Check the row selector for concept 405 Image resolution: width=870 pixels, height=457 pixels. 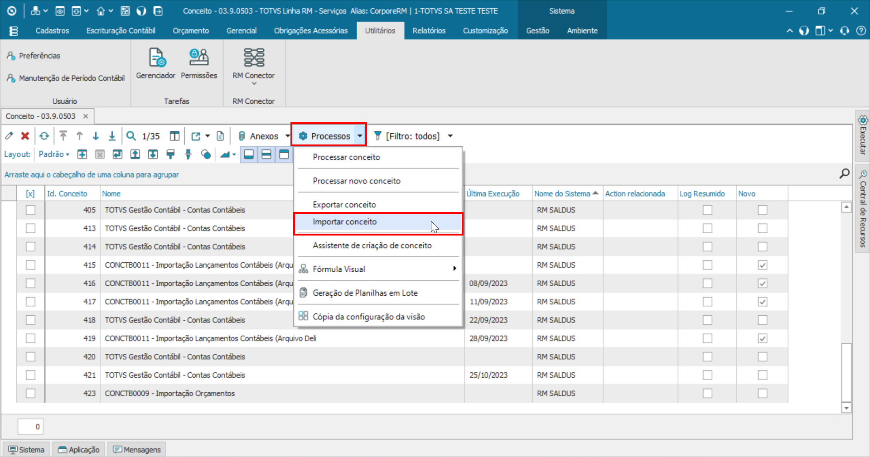tap(30, 210)
